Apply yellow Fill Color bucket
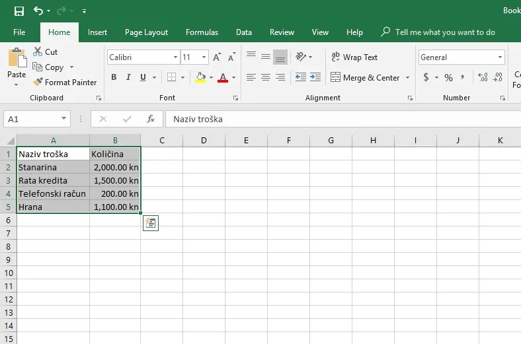The image size is (521, 344). click(200, 77)
